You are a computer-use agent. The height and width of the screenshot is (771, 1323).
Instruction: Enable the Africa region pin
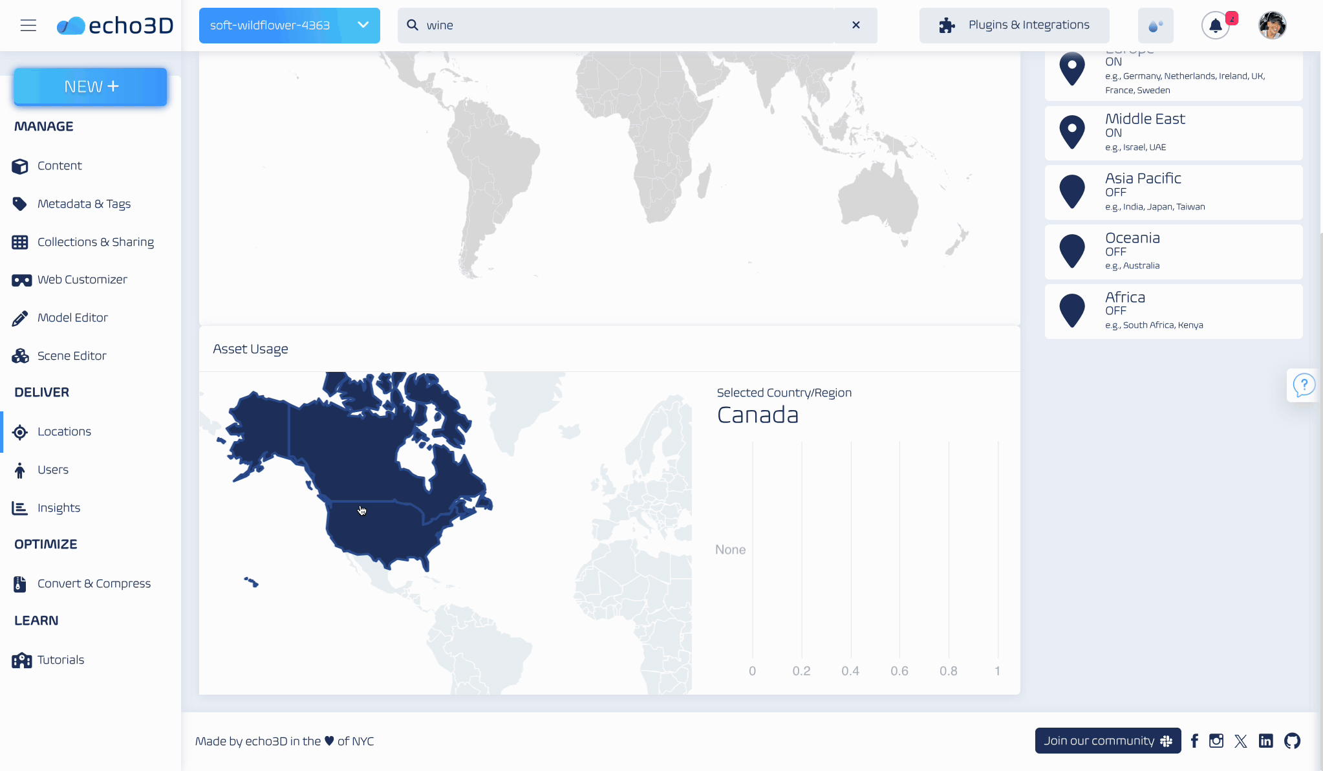(x=1071, y=310)
